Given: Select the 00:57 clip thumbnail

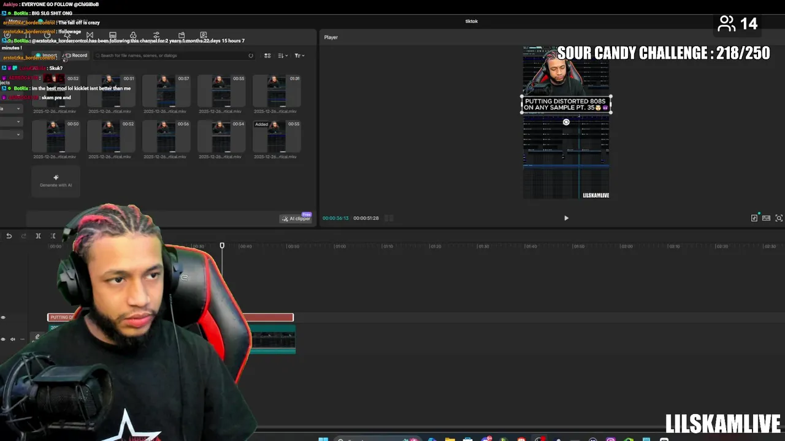Looking at the screenshot, I should coord(166,90).
